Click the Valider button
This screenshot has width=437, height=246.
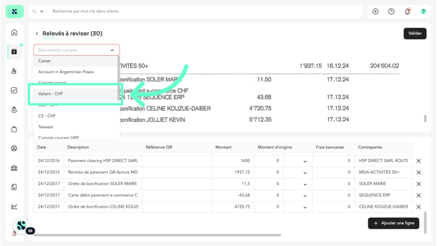pyautogui.click(x=415, y=34)
